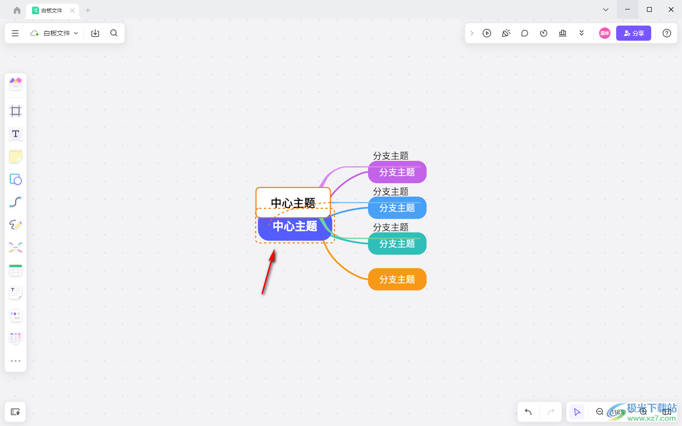Select the kanban board tool
This screenshot has height=426, width=682.
16,338
